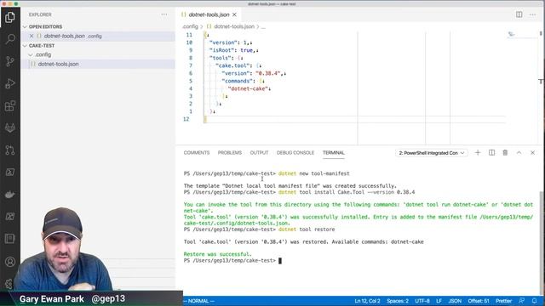Open the Manage gear icon
This screenshot has width=545, height=306.
pos(9,284)
